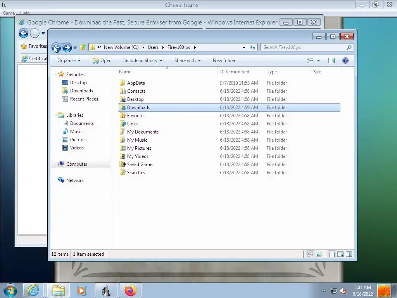Viewport: 397px width, 298px height.
Task: Select the Links folder icon
Action: (x=122, y=124)
